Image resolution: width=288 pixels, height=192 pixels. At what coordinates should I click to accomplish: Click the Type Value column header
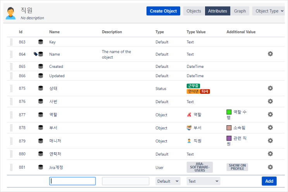pos(196,32)
